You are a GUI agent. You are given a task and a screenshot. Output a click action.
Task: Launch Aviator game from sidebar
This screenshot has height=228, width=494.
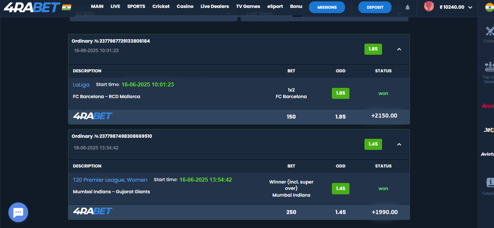pyautogui.click(x=488, y=106)
